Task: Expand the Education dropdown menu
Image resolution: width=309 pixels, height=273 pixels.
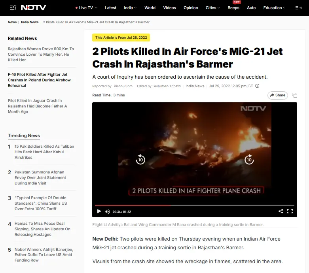Action: point(274,8)
